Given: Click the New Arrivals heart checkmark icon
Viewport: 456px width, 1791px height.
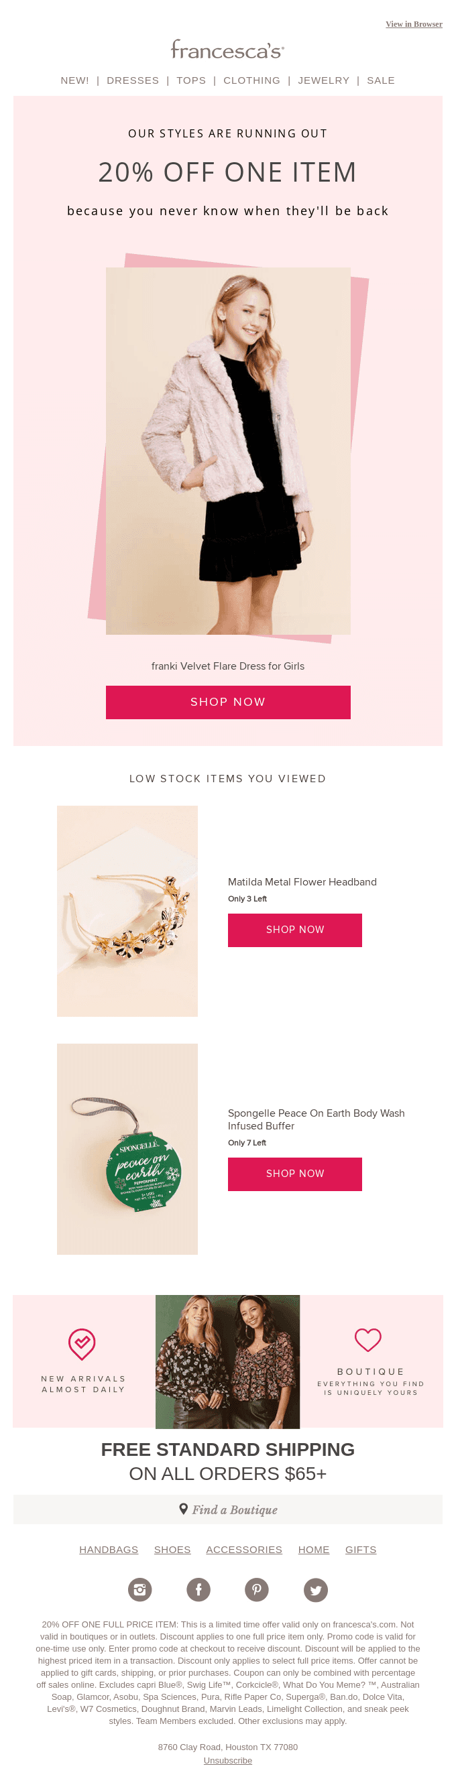Looking at the screenshot, I should pos(82,1344).
